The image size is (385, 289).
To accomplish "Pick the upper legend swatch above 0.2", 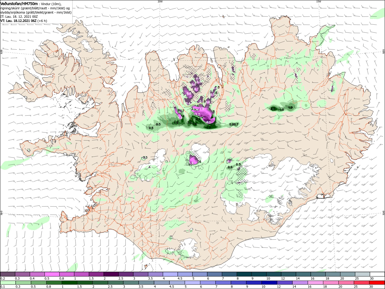I will point(8,274).
